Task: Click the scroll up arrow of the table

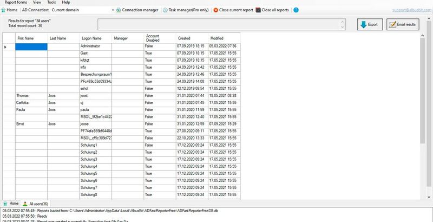Action: pos(422,35)
